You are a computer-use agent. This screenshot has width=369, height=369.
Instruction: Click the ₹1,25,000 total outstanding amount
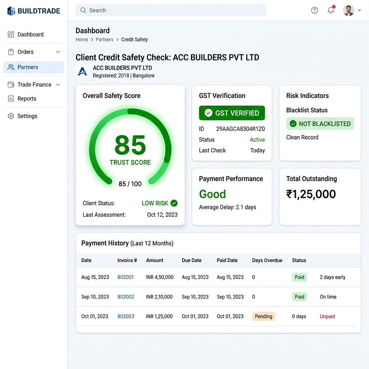[311, 194]
